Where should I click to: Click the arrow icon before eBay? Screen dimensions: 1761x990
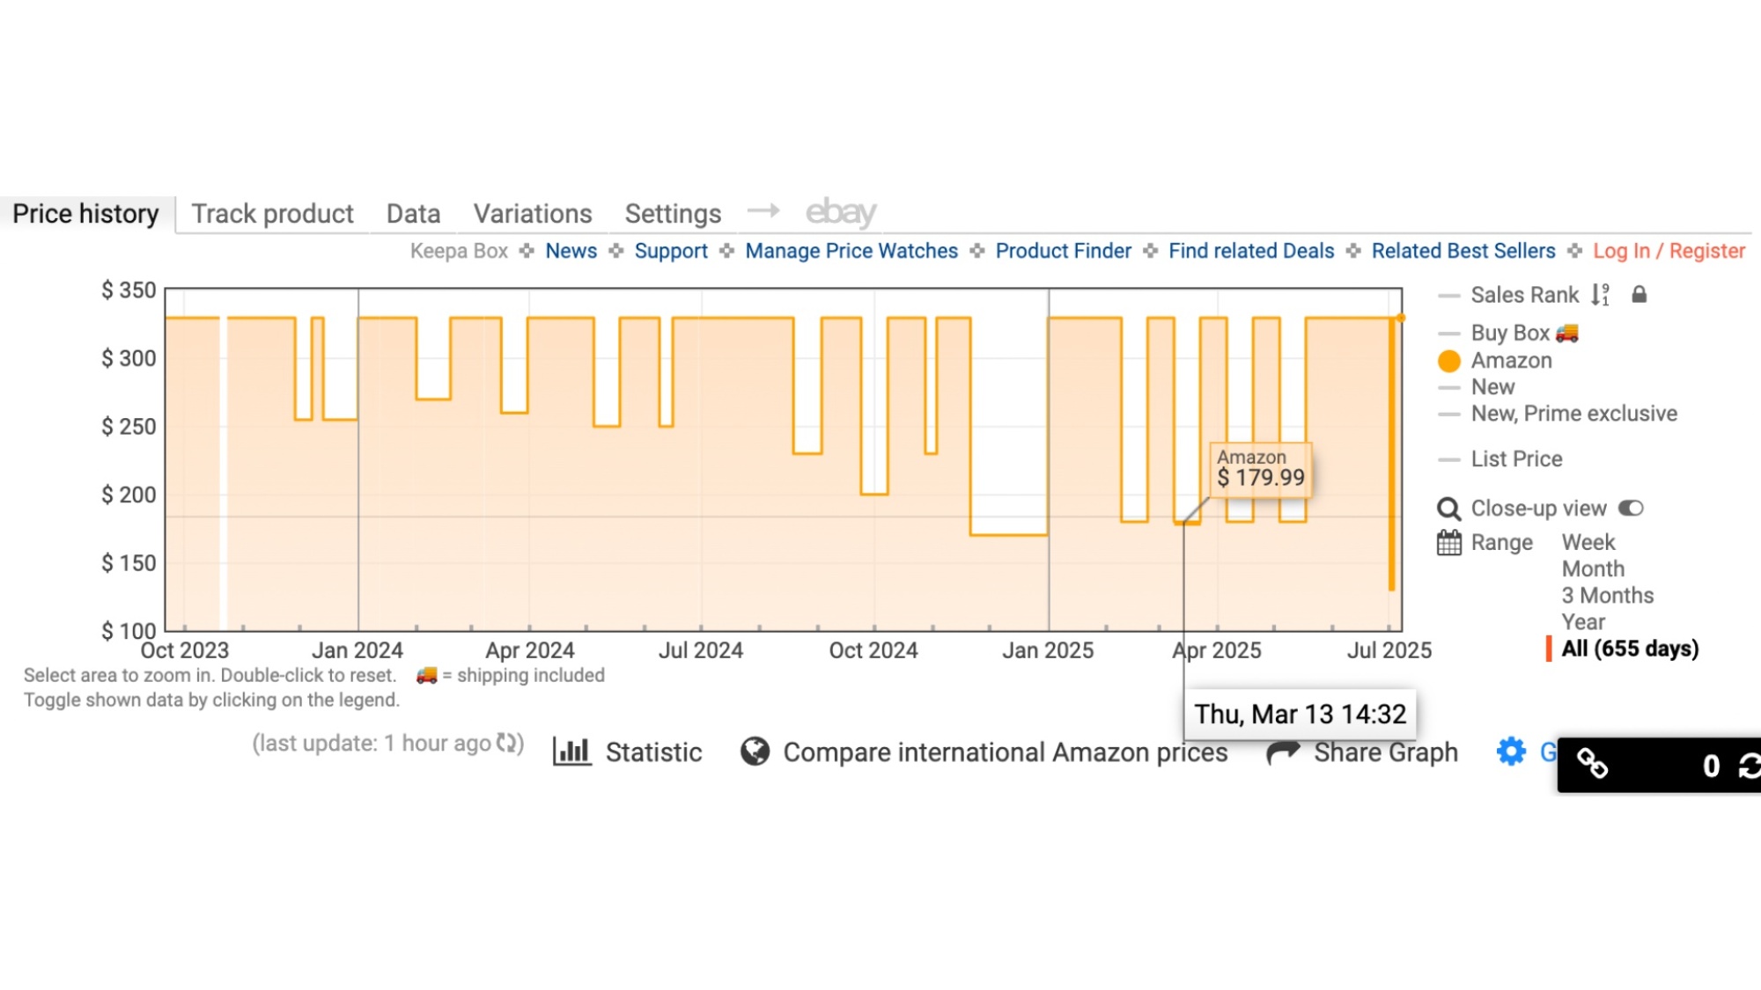click(763, 210)
